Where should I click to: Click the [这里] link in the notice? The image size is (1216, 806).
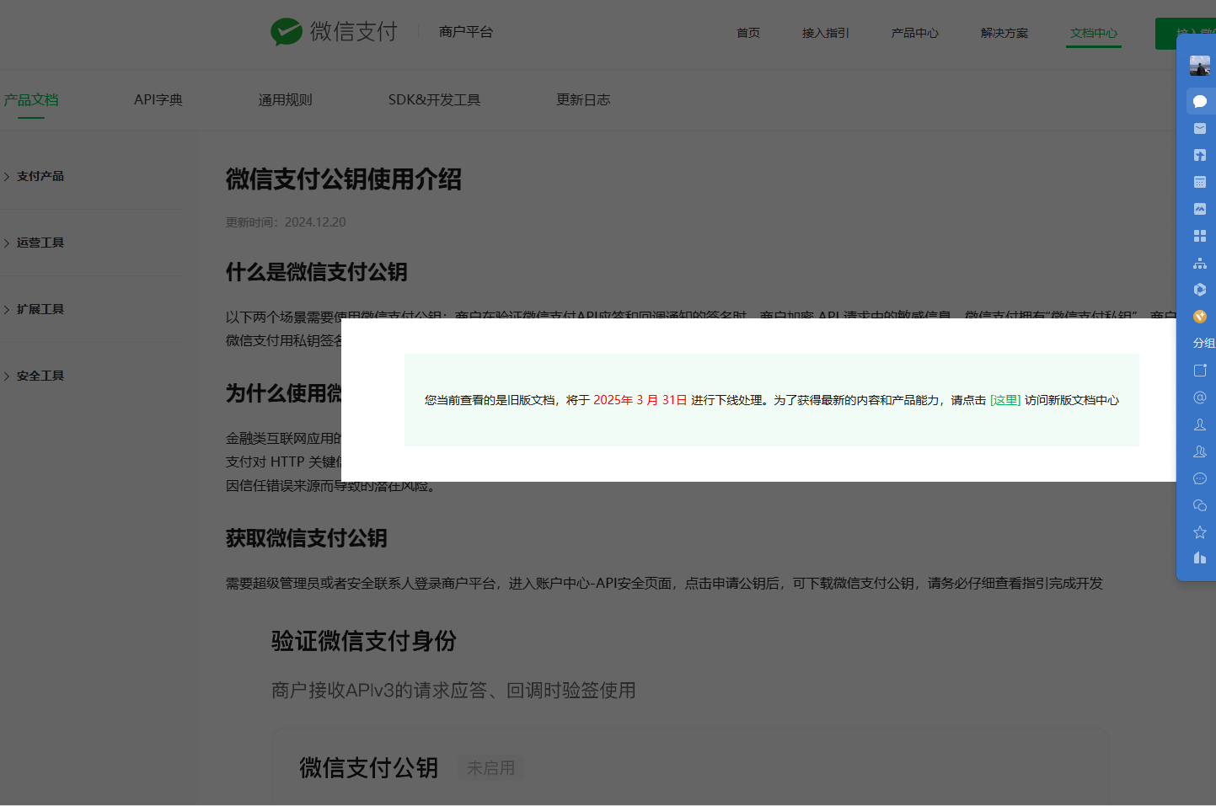coord(1005,400)
